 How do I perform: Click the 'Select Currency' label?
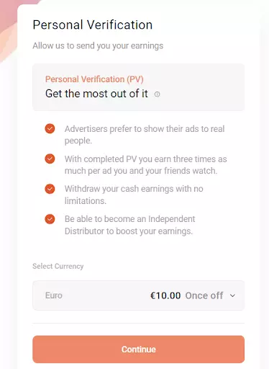click(58, 266)
